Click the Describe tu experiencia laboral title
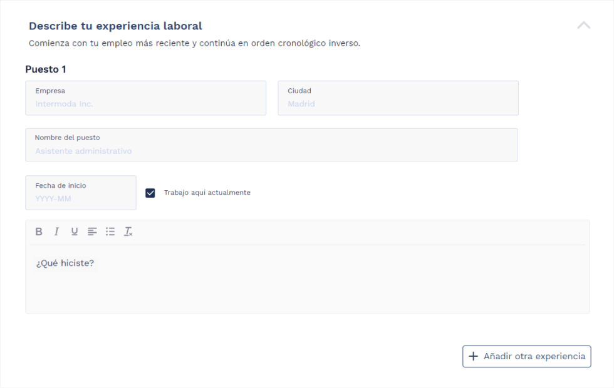This screenshot has width=614, height=388. (115, 26)
